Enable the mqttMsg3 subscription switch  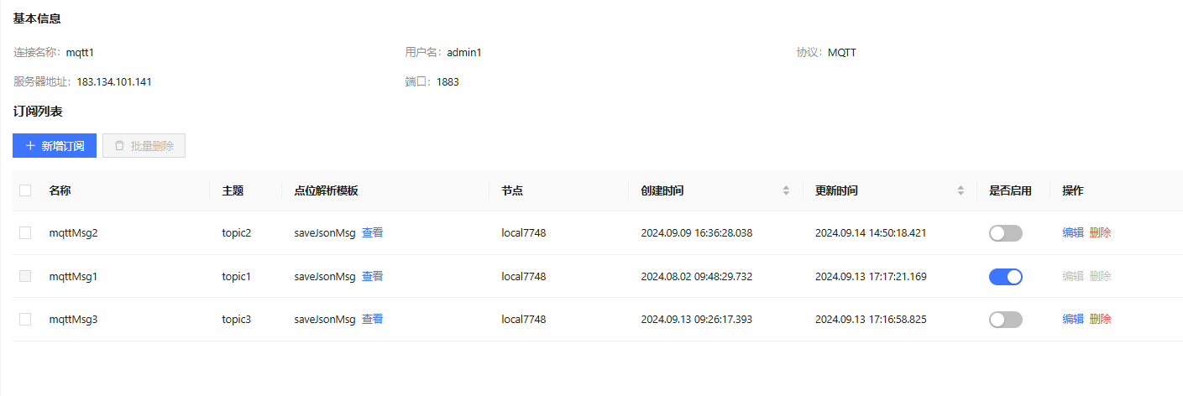(x=1006, y=319)
